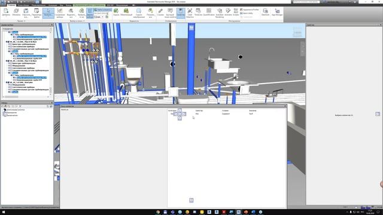
Task: Expand the Проект ribbon panel dropdown
Action: tap(22, 21)
